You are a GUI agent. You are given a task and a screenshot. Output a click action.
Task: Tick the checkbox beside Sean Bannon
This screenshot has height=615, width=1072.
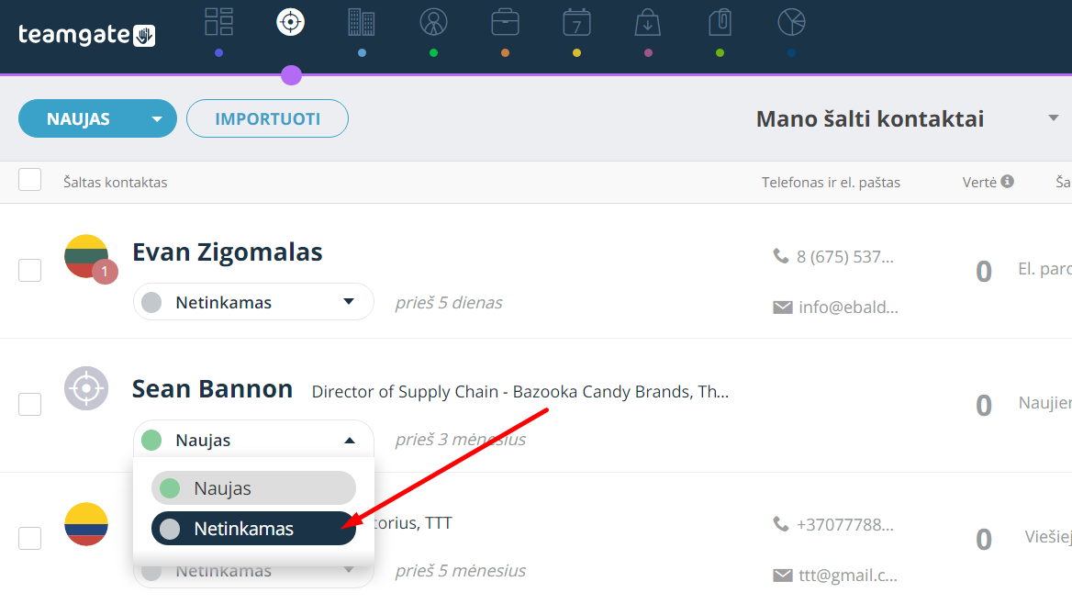30,404
